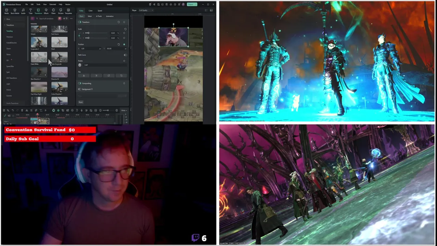437x246 pixels.
Task: Toggle the timeline link icon
Action: tap(5, 115)
